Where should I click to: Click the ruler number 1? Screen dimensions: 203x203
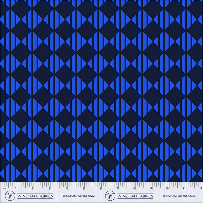(16, 188)
